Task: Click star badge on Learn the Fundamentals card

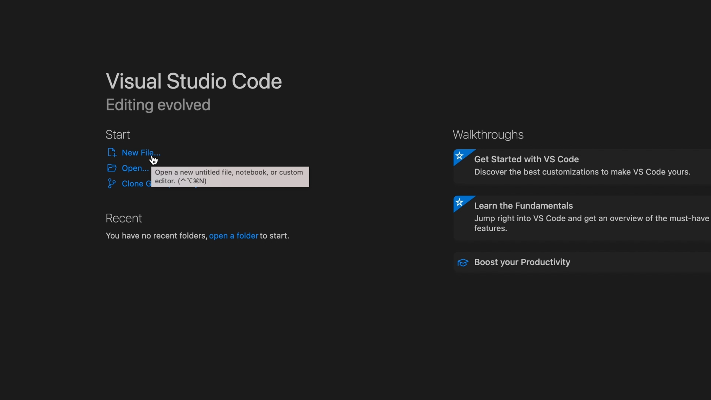Action: coord(460,203)
